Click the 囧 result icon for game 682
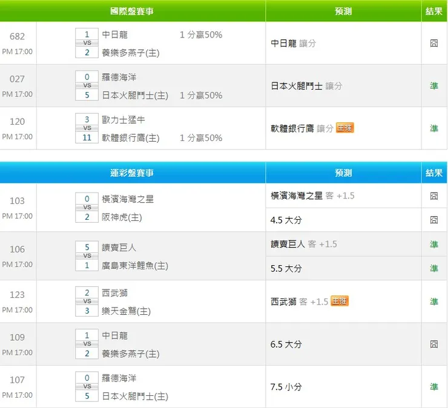 [x=433, y=43]
